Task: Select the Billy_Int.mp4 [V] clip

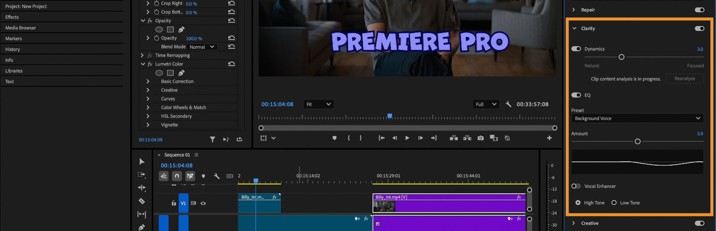Action: tap(449, 203)
